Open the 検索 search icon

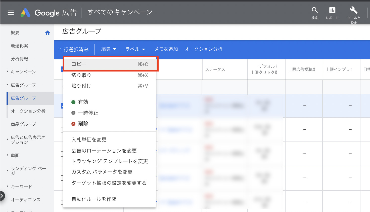point(315,10)
